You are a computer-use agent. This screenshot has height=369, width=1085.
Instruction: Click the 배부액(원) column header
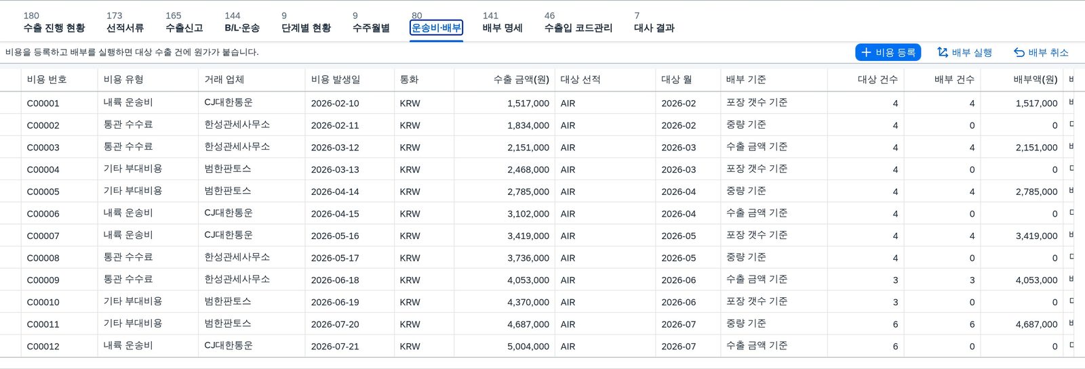click(1022, 79)
